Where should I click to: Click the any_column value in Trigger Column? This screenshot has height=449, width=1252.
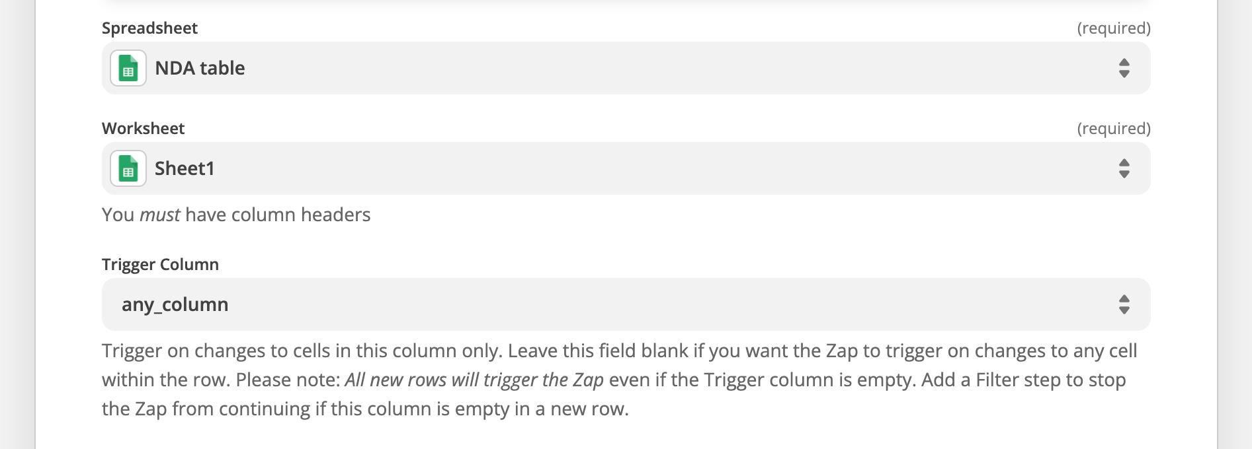(175, 304)
